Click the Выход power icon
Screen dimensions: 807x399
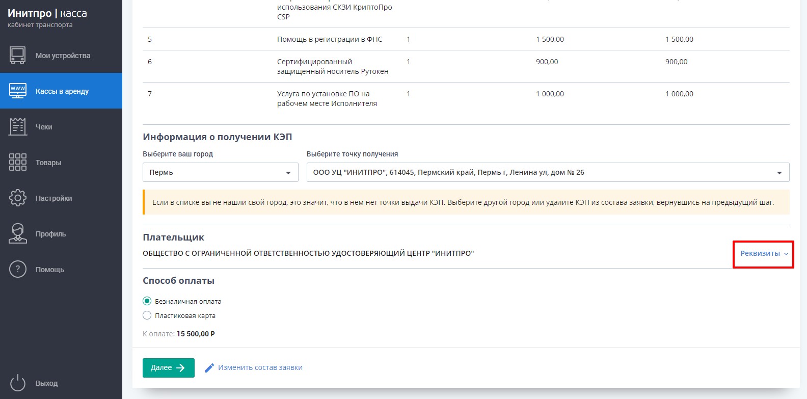click(18, 383)
